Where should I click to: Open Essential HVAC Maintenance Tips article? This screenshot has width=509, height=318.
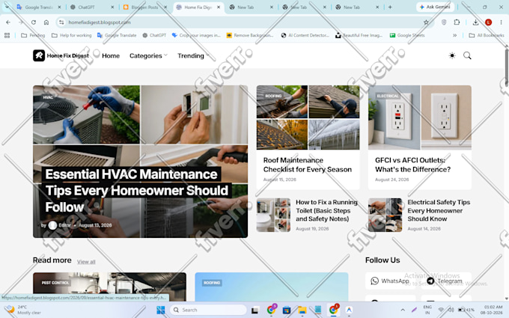(137, 191)
